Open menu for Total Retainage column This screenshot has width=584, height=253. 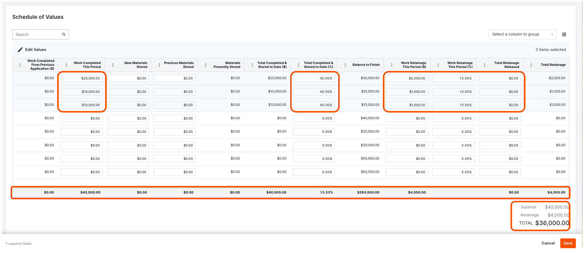(531, 65)
